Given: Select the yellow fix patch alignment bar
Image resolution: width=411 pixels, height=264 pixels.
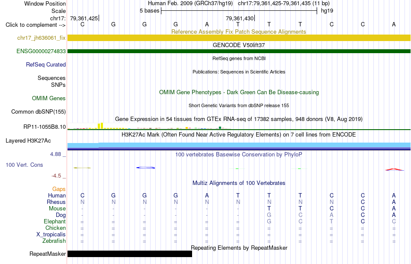Looking at the screenshot, I should [x=239, y=38].
